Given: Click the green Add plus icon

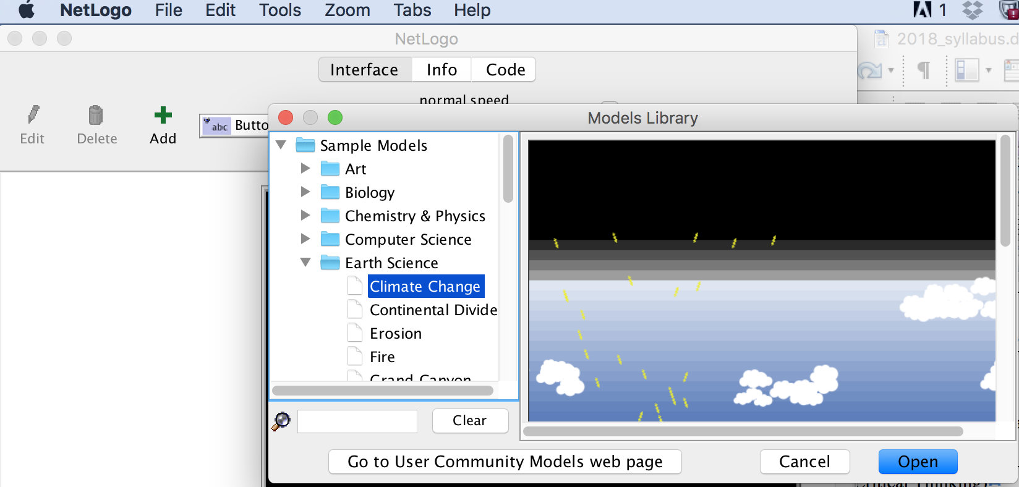Looking at the screenshot, I should (163, 115).
